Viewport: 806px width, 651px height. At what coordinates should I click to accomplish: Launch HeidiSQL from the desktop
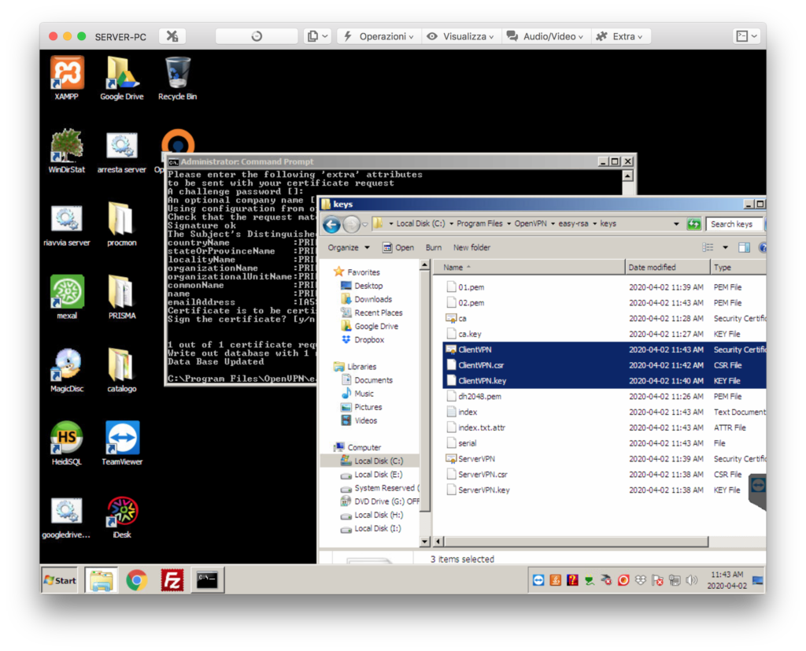click(x=67, y=443)
